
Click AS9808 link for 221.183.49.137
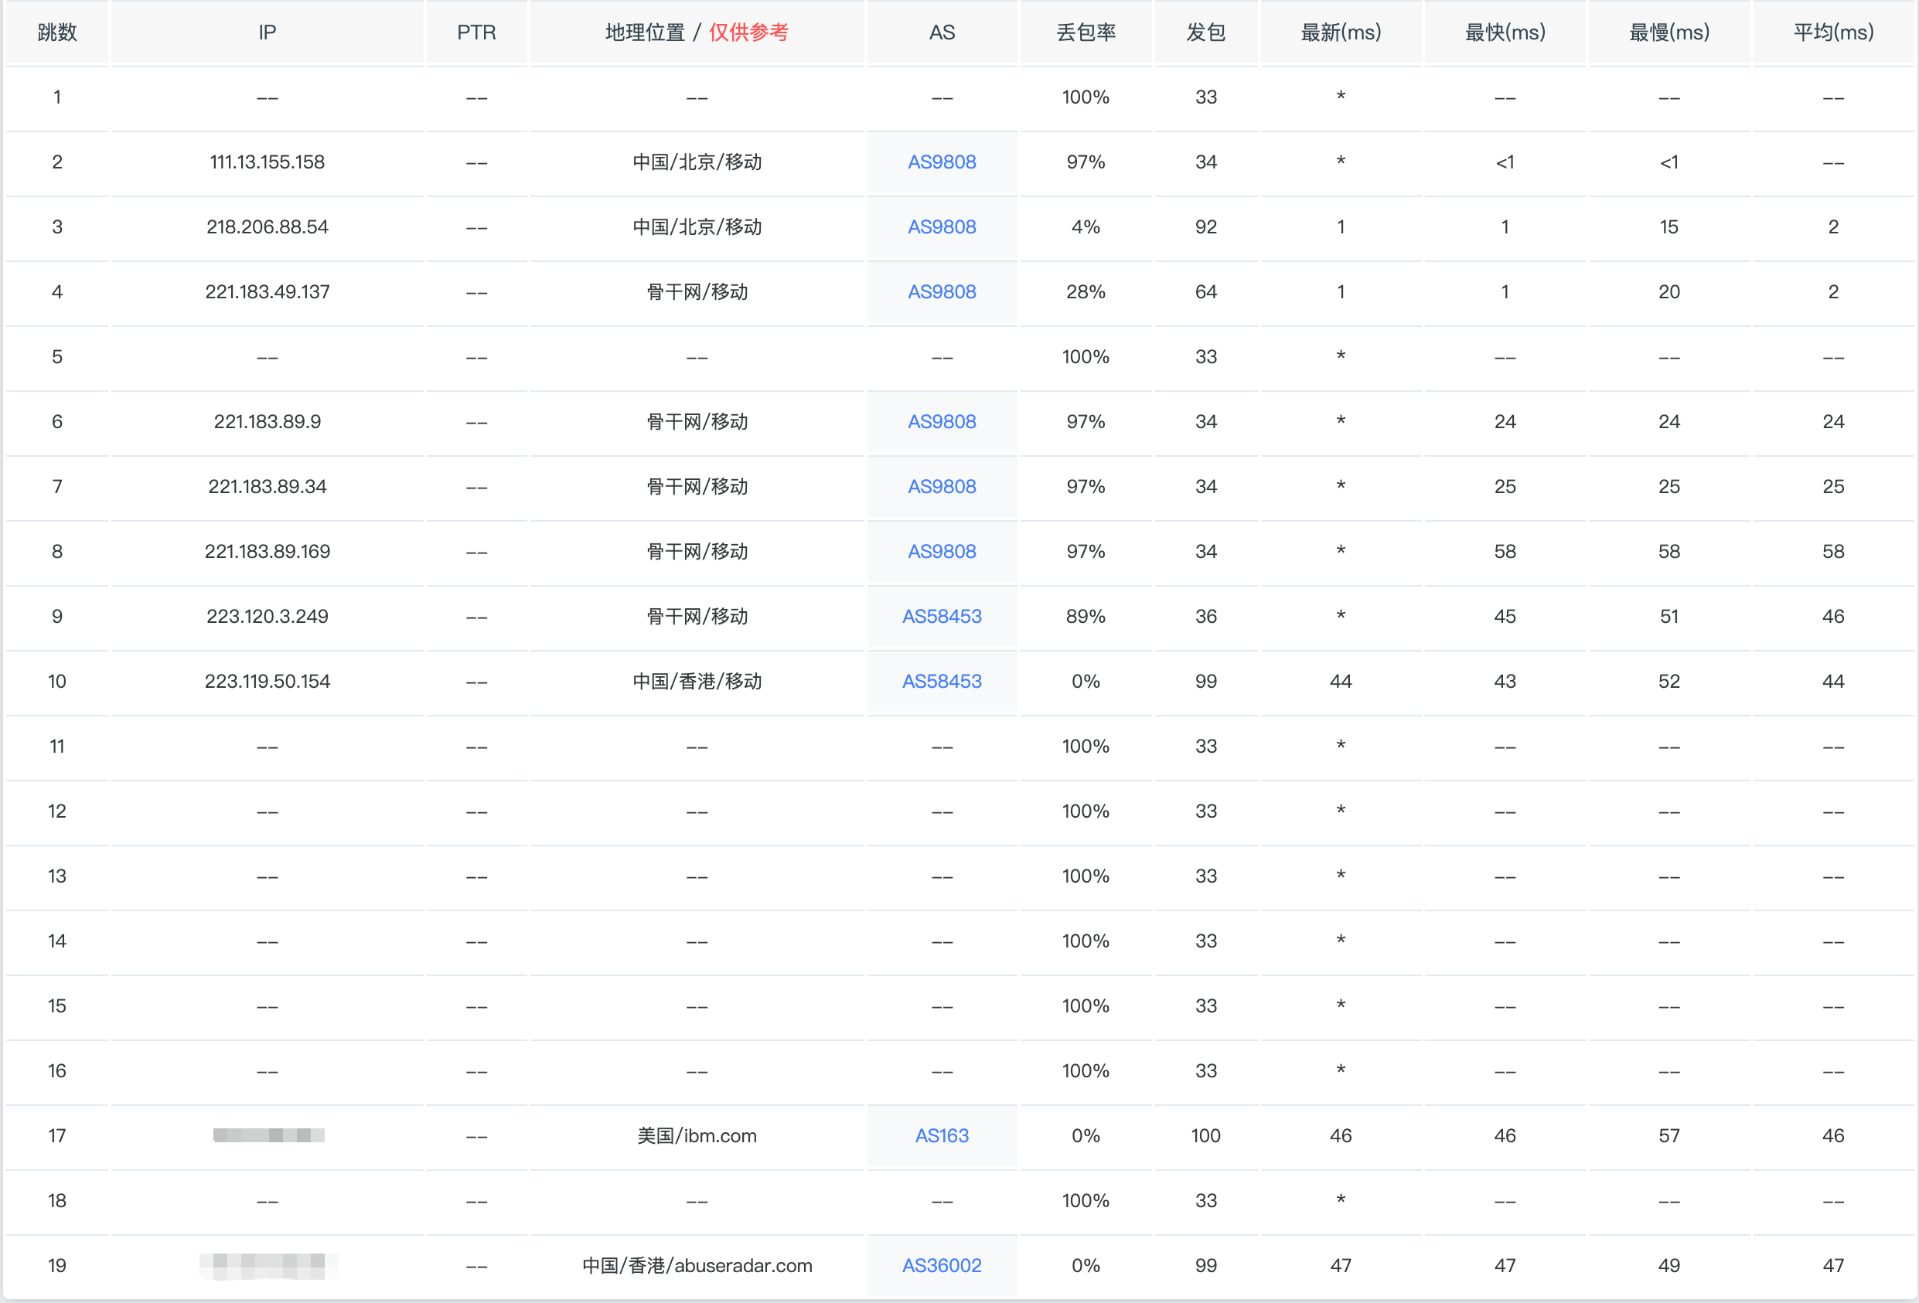click(x=942, y=291)
